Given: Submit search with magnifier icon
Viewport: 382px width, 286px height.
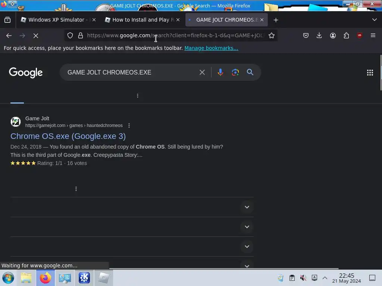Looking at the screenshot, I should (x=250, y=72).
